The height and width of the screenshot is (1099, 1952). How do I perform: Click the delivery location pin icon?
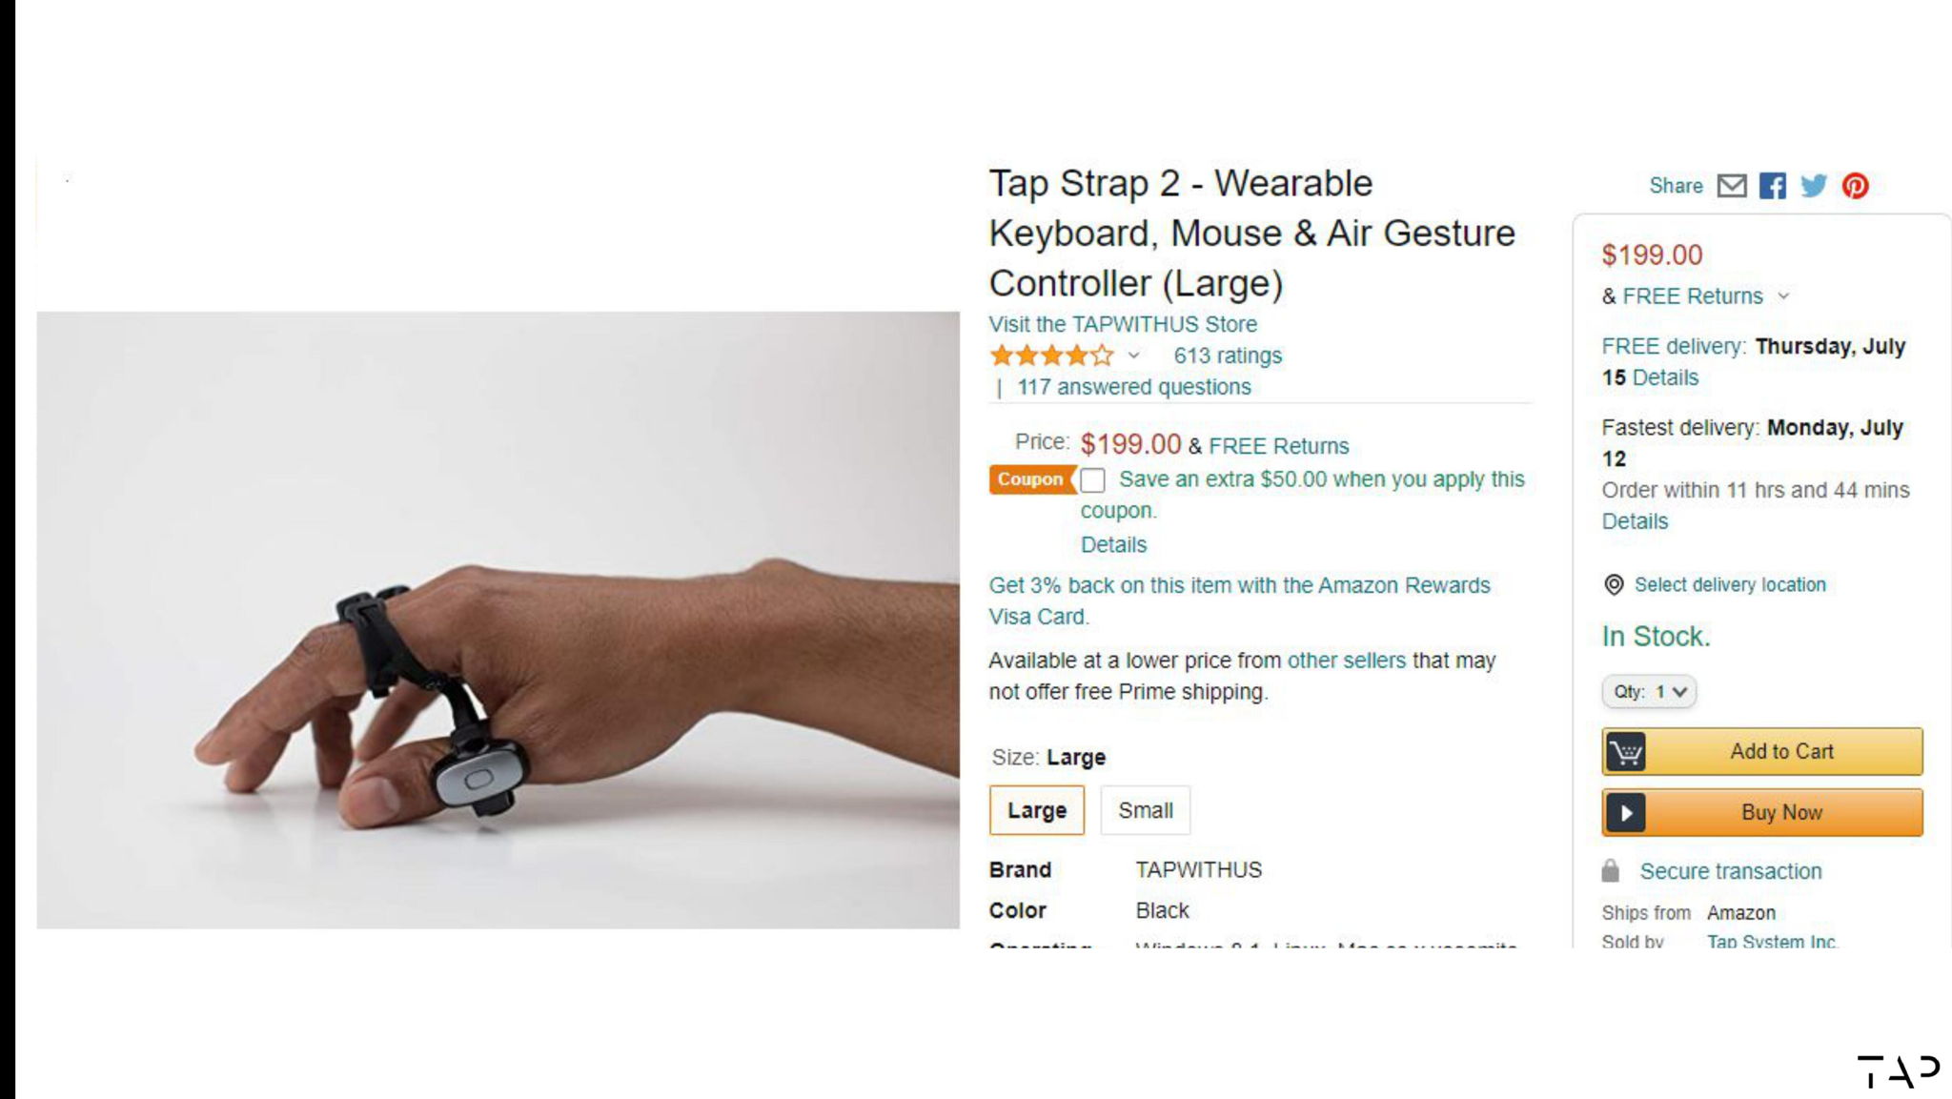[x=1614, y=585]
